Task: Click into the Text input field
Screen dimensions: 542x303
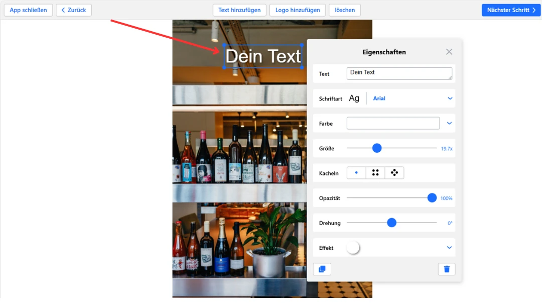Action: coord(399,73)
